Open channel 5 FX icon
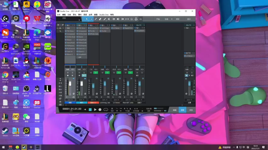Image resolution: width=268 pixels, height=150 pixels. [120, 97]
